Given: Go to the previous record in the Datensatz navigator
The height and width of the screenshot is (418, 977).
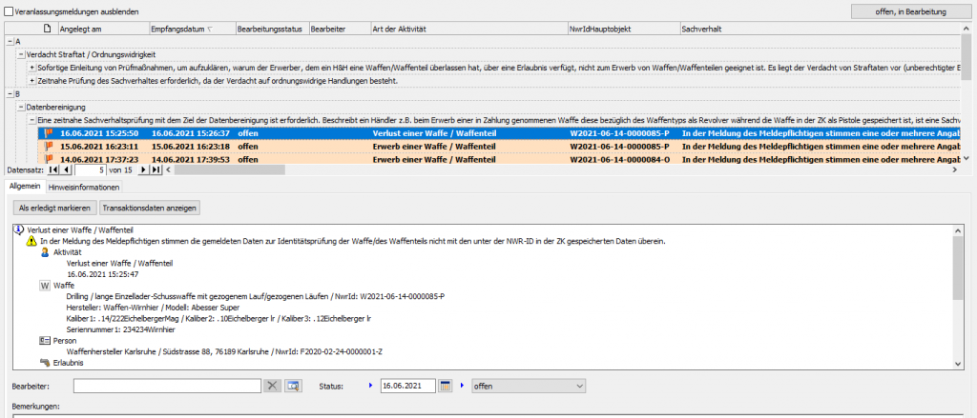Looking at the screenshot, I should (x=65, y=169).
